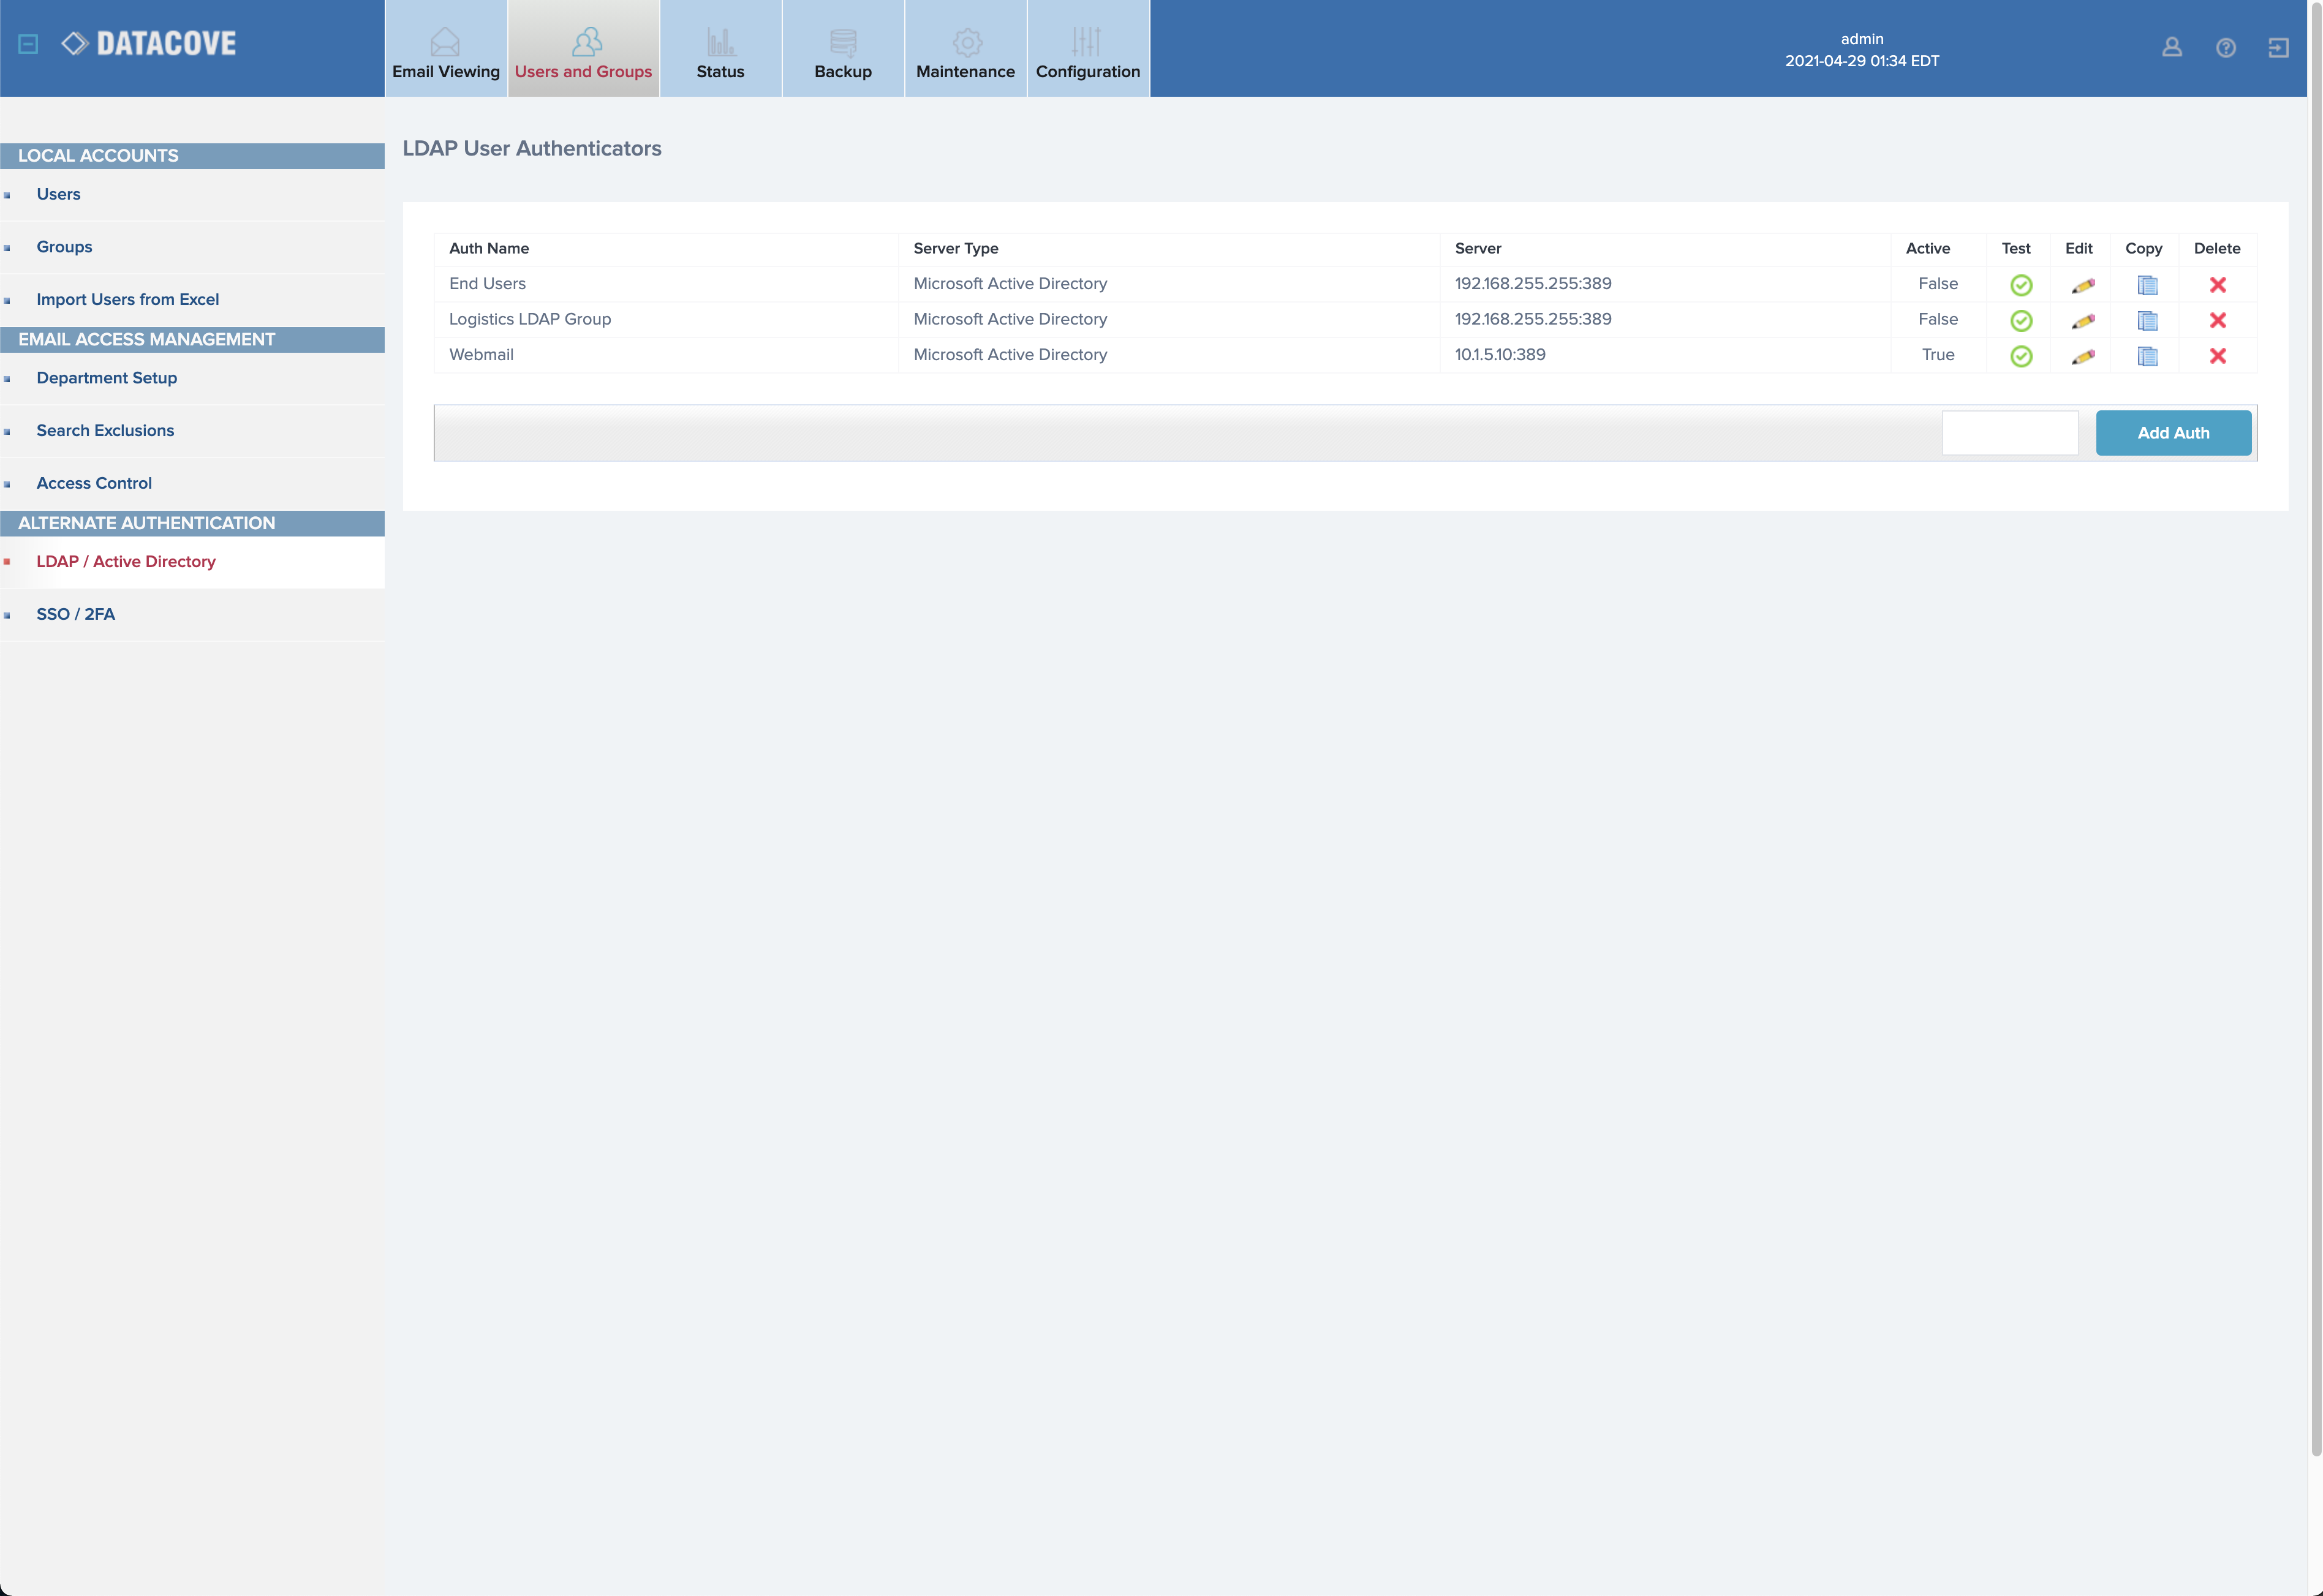The height and width of the screenshot is (1596, 2323).
Task: Open the user profile icon
Action: pyautogui.click(x=2171, y=47)
